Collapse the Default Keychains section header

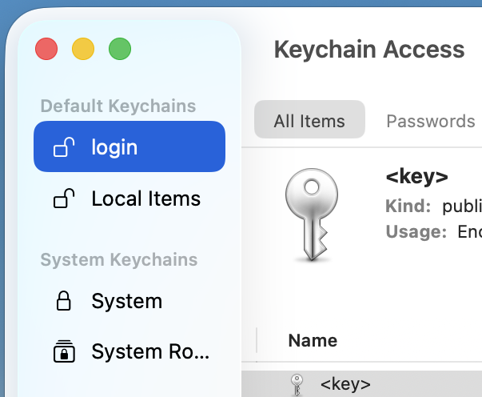[118, 106]
